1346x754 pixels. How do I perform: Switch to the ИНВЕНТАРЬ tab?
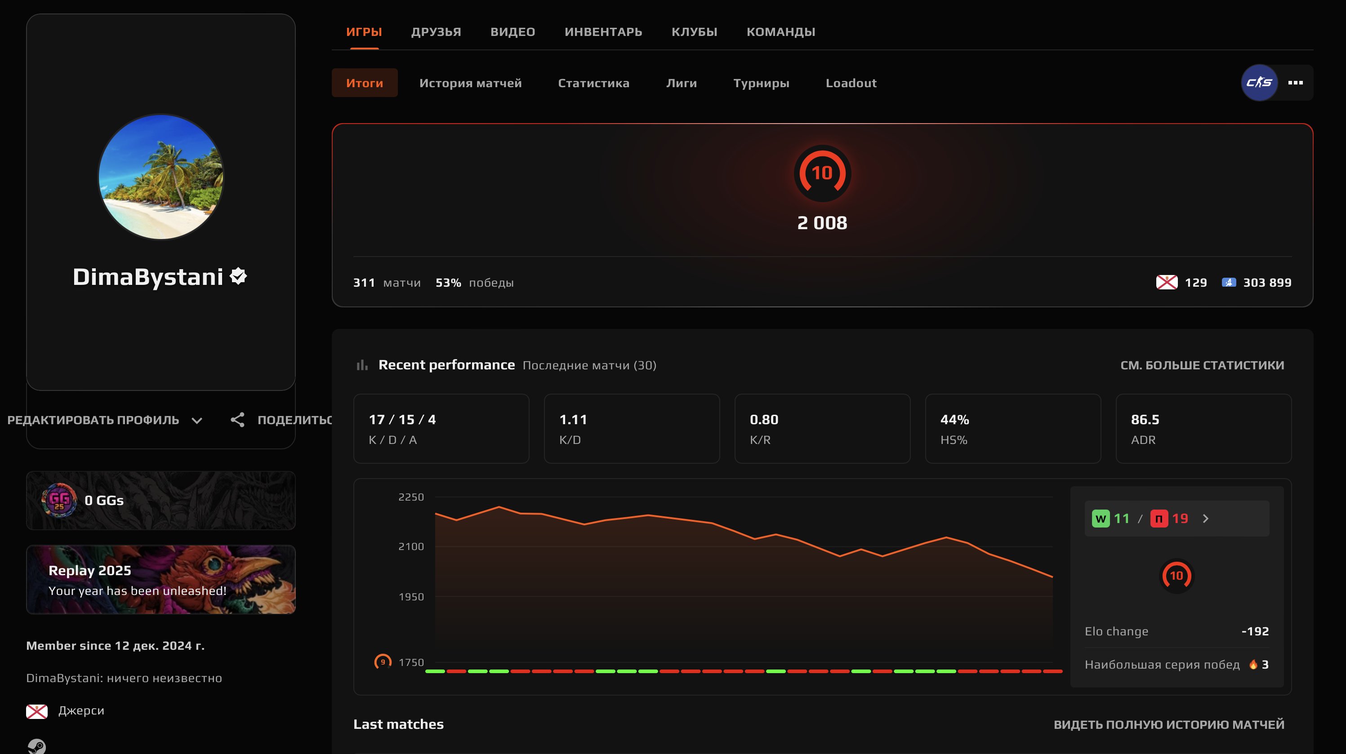point(603,31)
